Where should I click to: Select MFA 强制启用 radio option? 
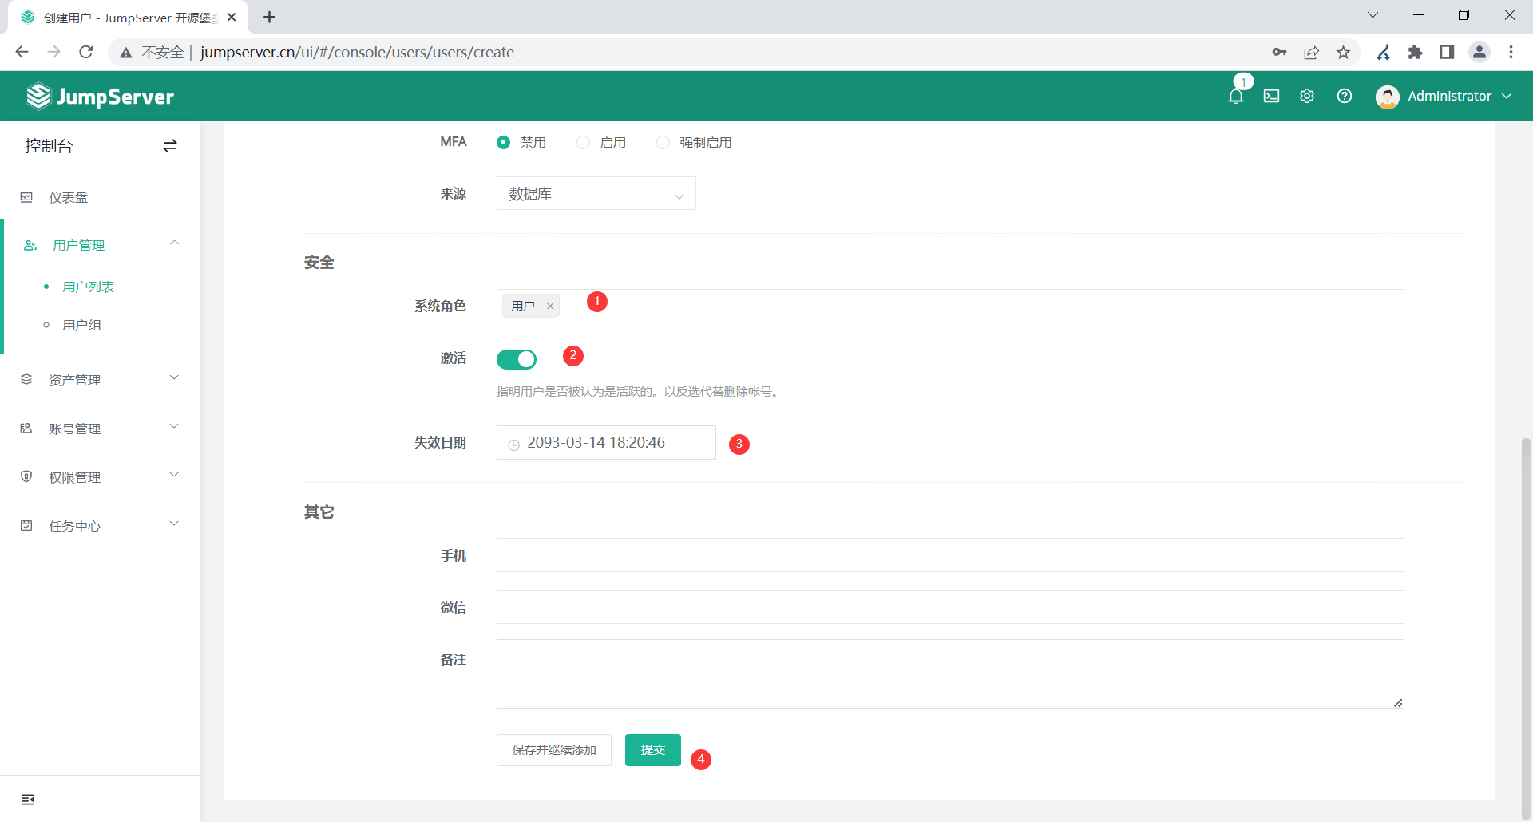pyautogui.click(x=664, y=142)
